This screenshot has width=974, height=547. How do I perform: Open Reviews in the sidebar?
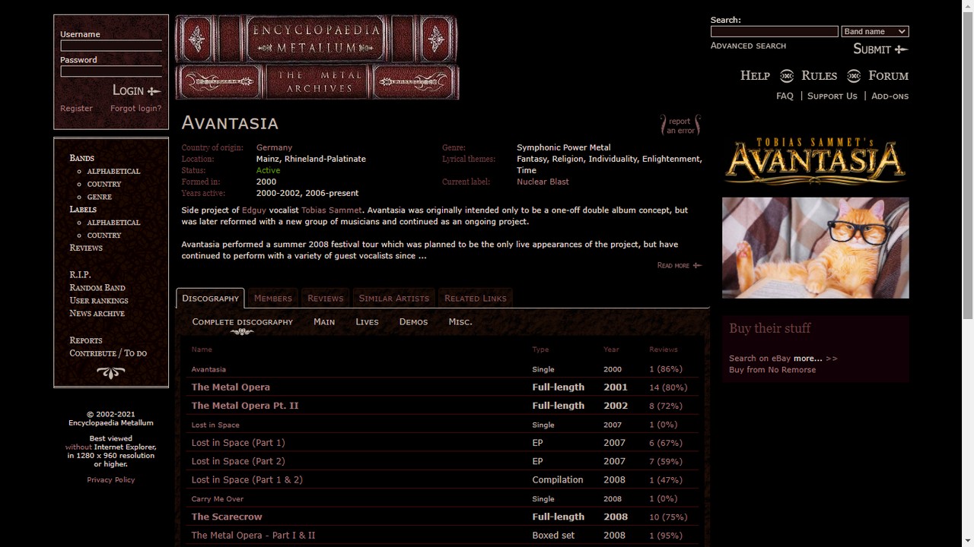pyautogui.click(x=86, y=248)
